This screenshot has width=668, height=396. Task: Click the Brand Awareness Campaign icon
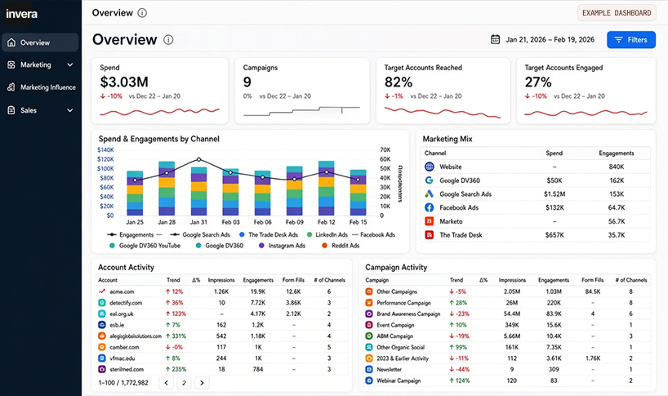coord(369,314)
